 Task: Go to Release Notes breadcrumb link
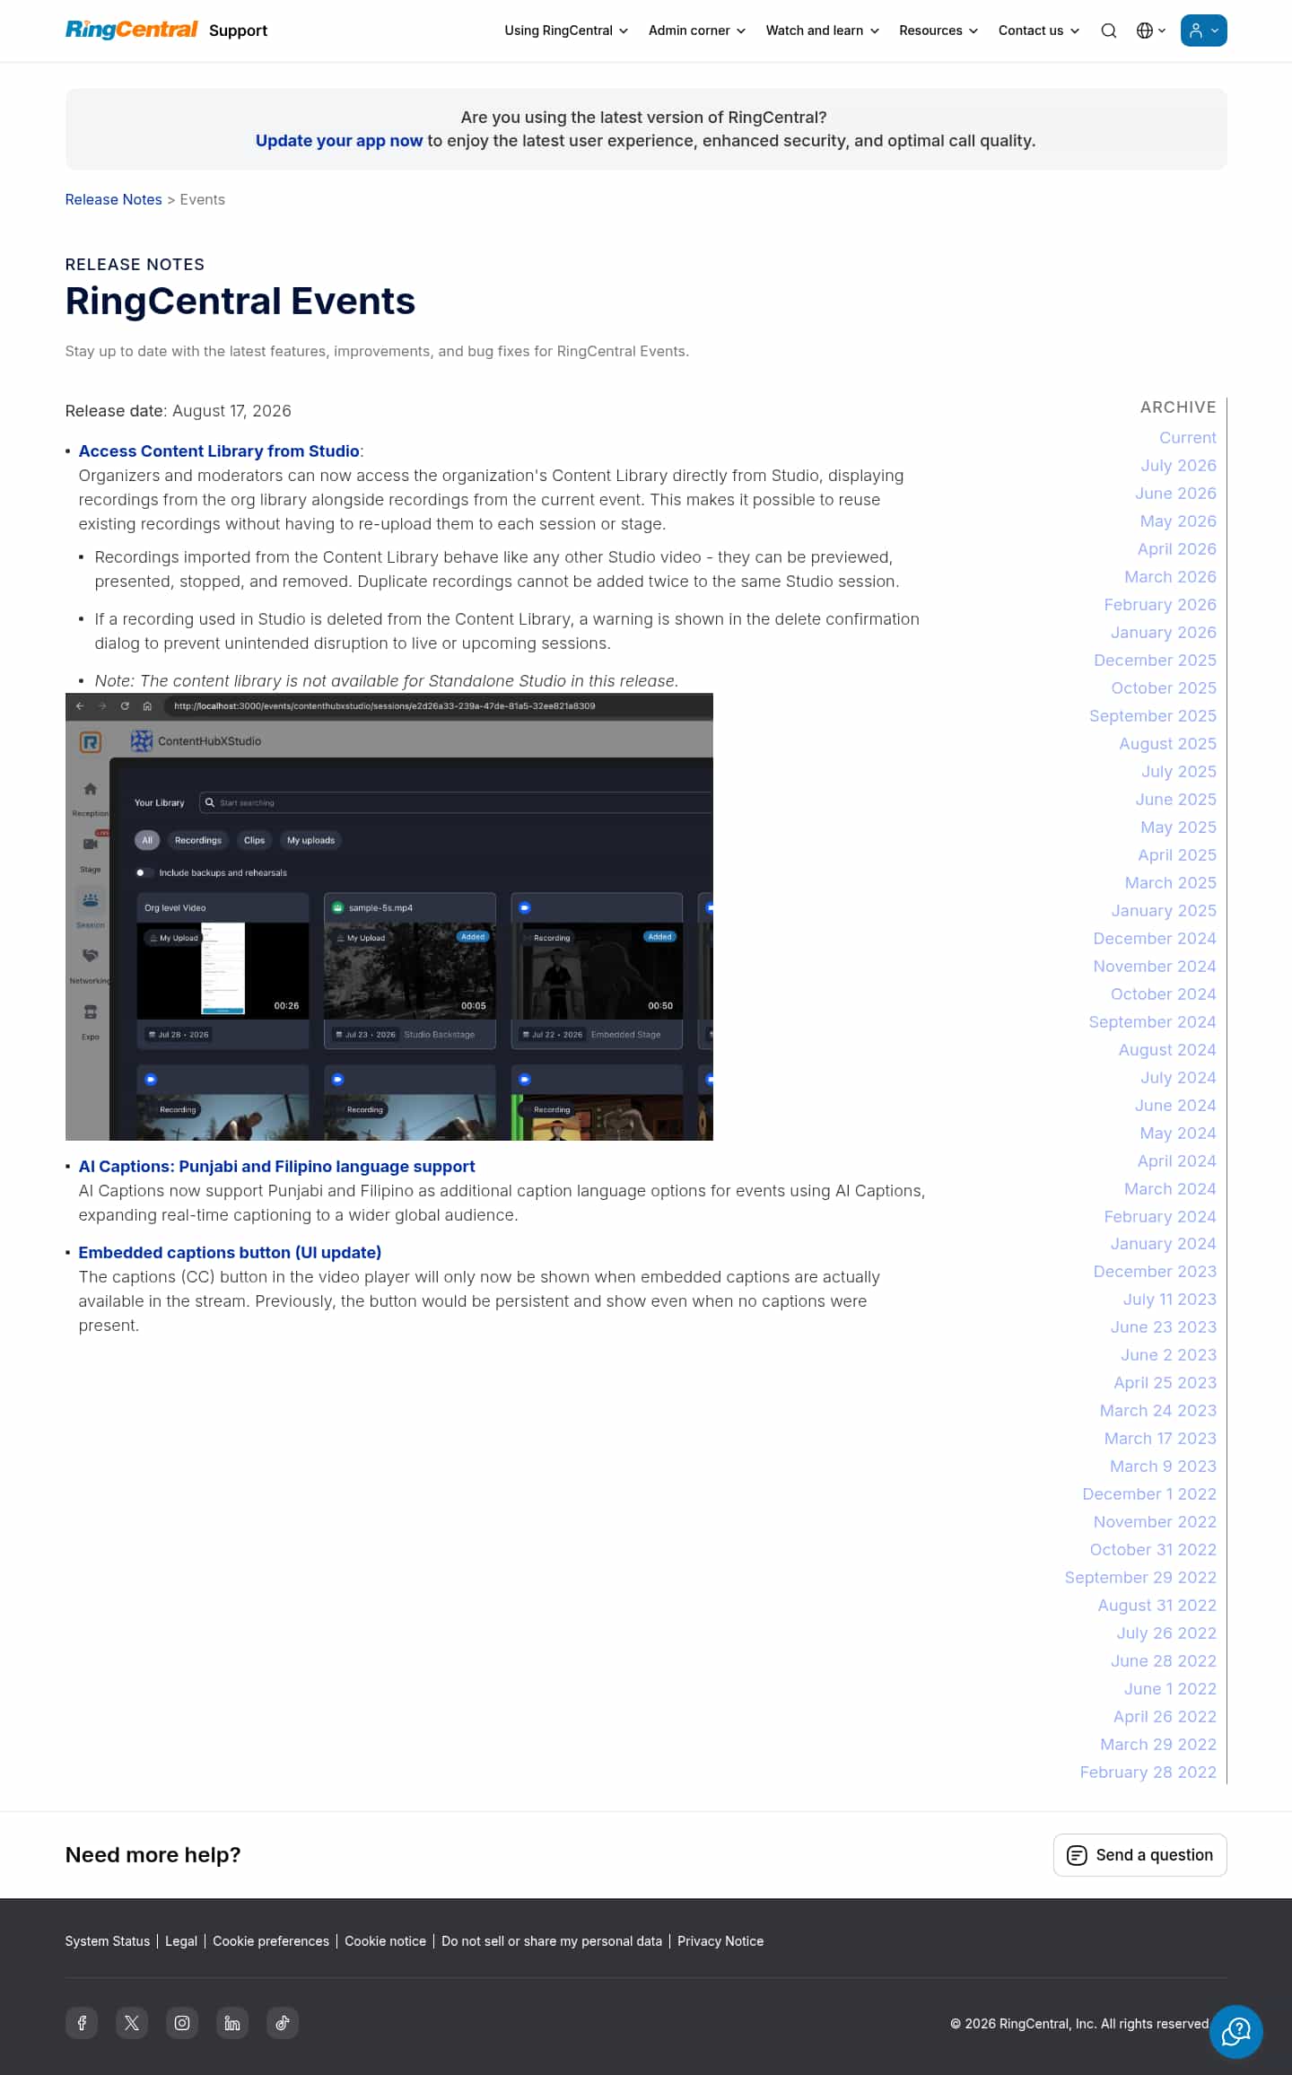pyautogui.click(x=113, y=199)
